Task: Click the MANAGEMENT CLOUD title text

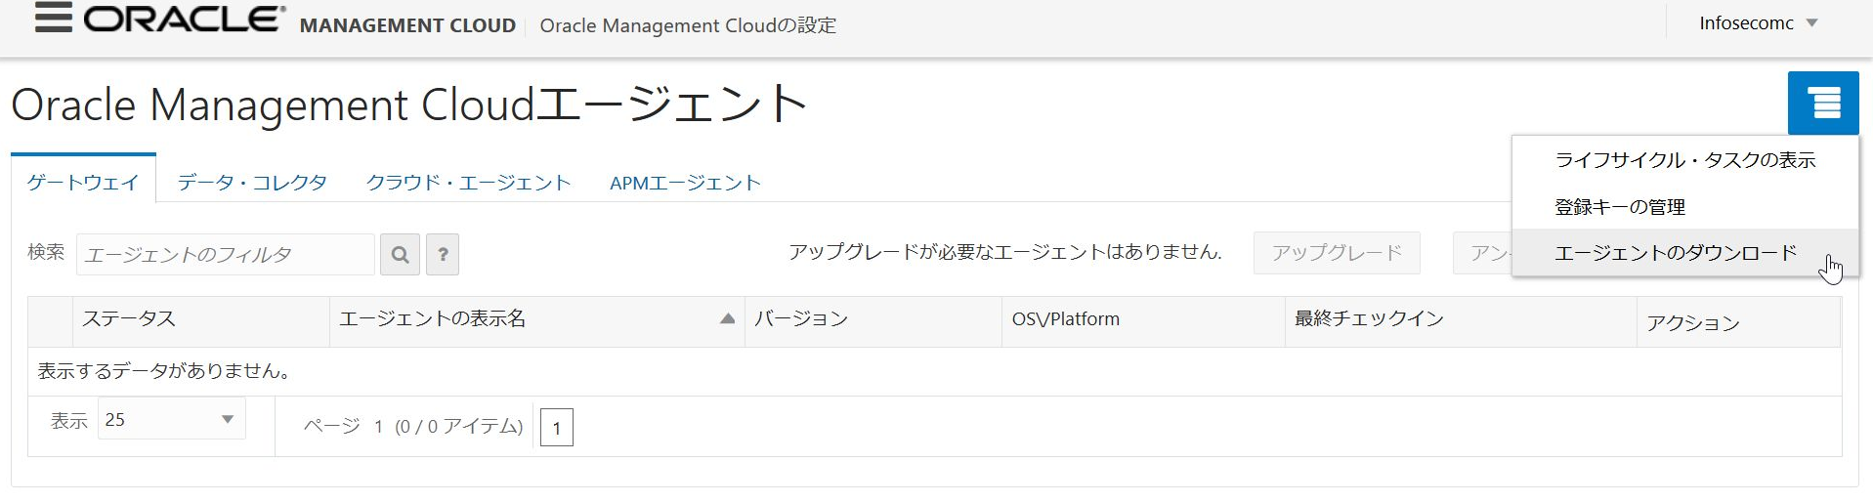Action: (x=407, y=25)
